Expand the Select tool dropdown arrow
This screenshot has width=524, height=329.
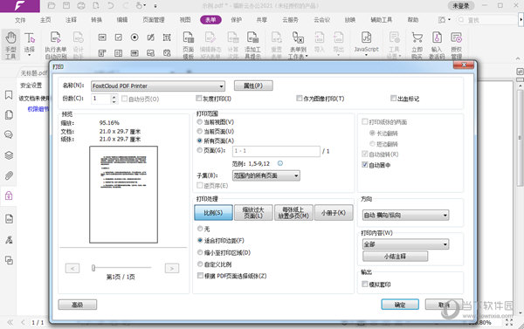coord(30,55)
